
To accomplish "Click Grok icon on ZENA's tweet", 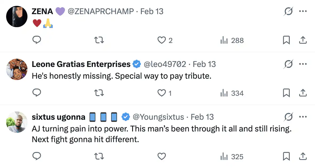I will coord(288,11).
